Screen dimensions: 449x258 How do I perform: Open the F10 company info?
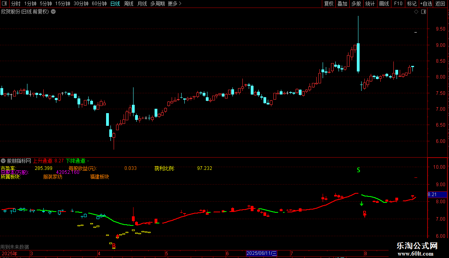point(398,4)
